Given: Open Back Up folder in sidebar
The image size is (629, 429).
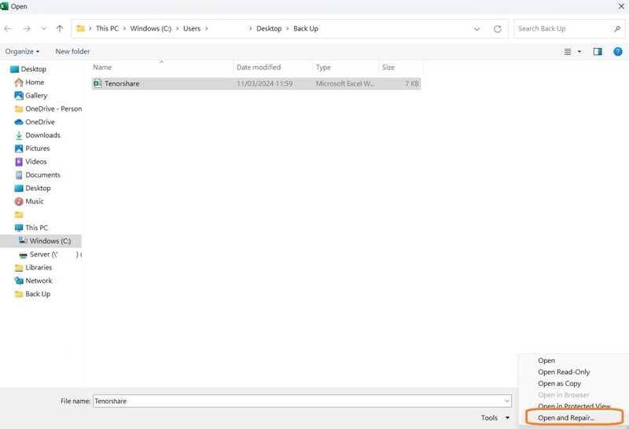Looking at the screenshot, I should pos(32,294).
